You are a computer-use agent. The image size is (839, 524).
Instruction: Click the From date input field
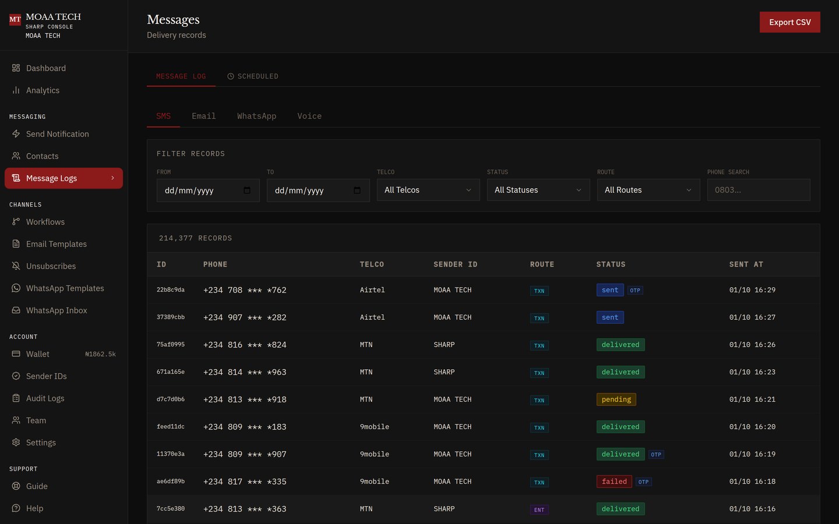(208, 190)
